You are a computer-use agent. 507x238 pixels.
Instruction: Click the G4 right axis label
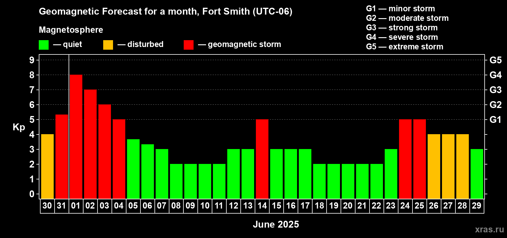(495, 75)
